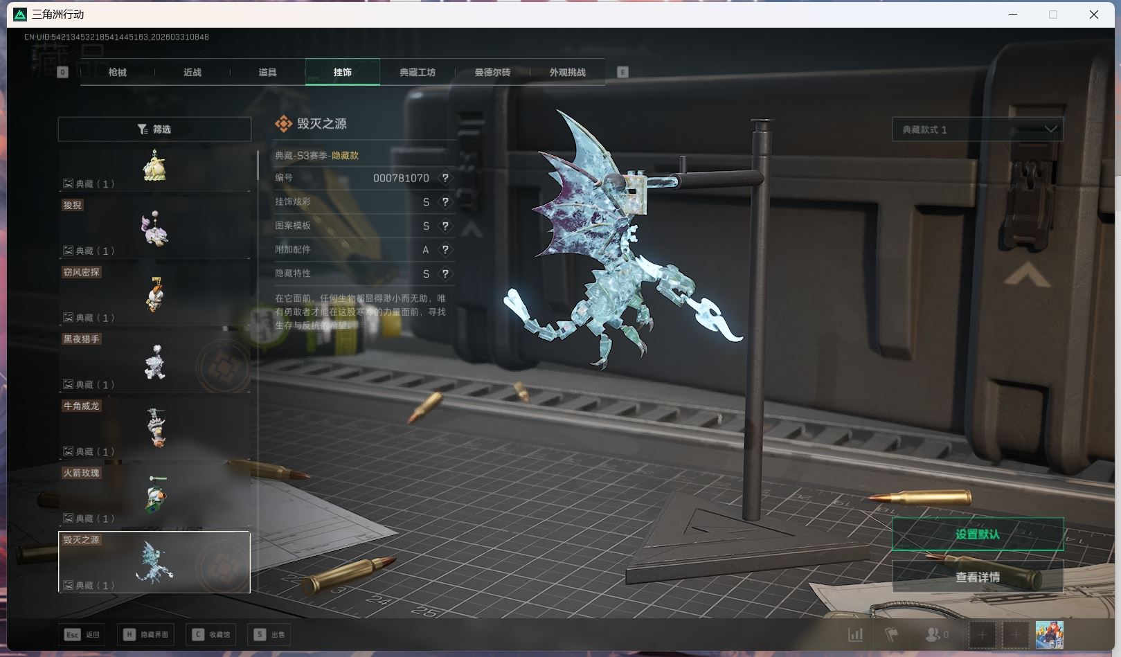
Task: Switch to the 枪械 tab
Action: coord(118,72)
